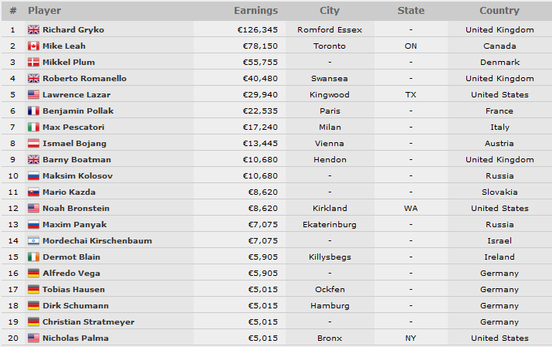Open Christian Stratmeyer's profile link
The image size is (552, 347).
(88, 321)
